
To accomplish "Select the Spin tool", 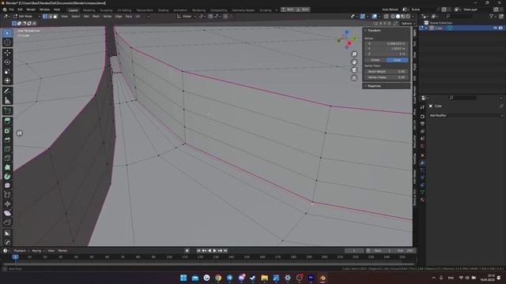I will tap(7, 177).
